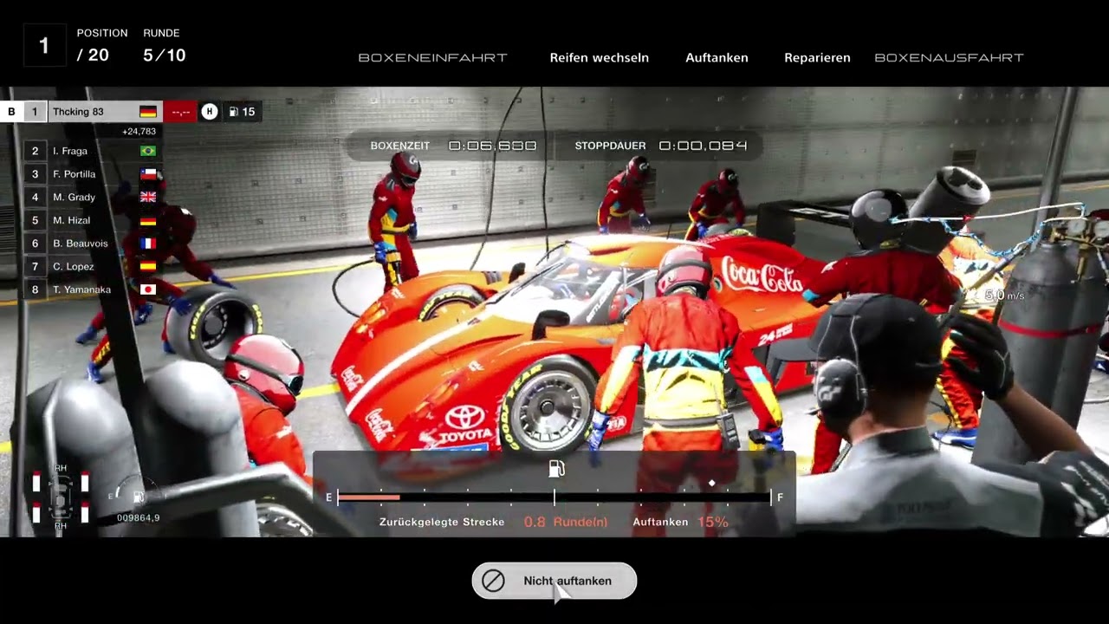Click driver row C. Lopez

[x=92, y=266]
